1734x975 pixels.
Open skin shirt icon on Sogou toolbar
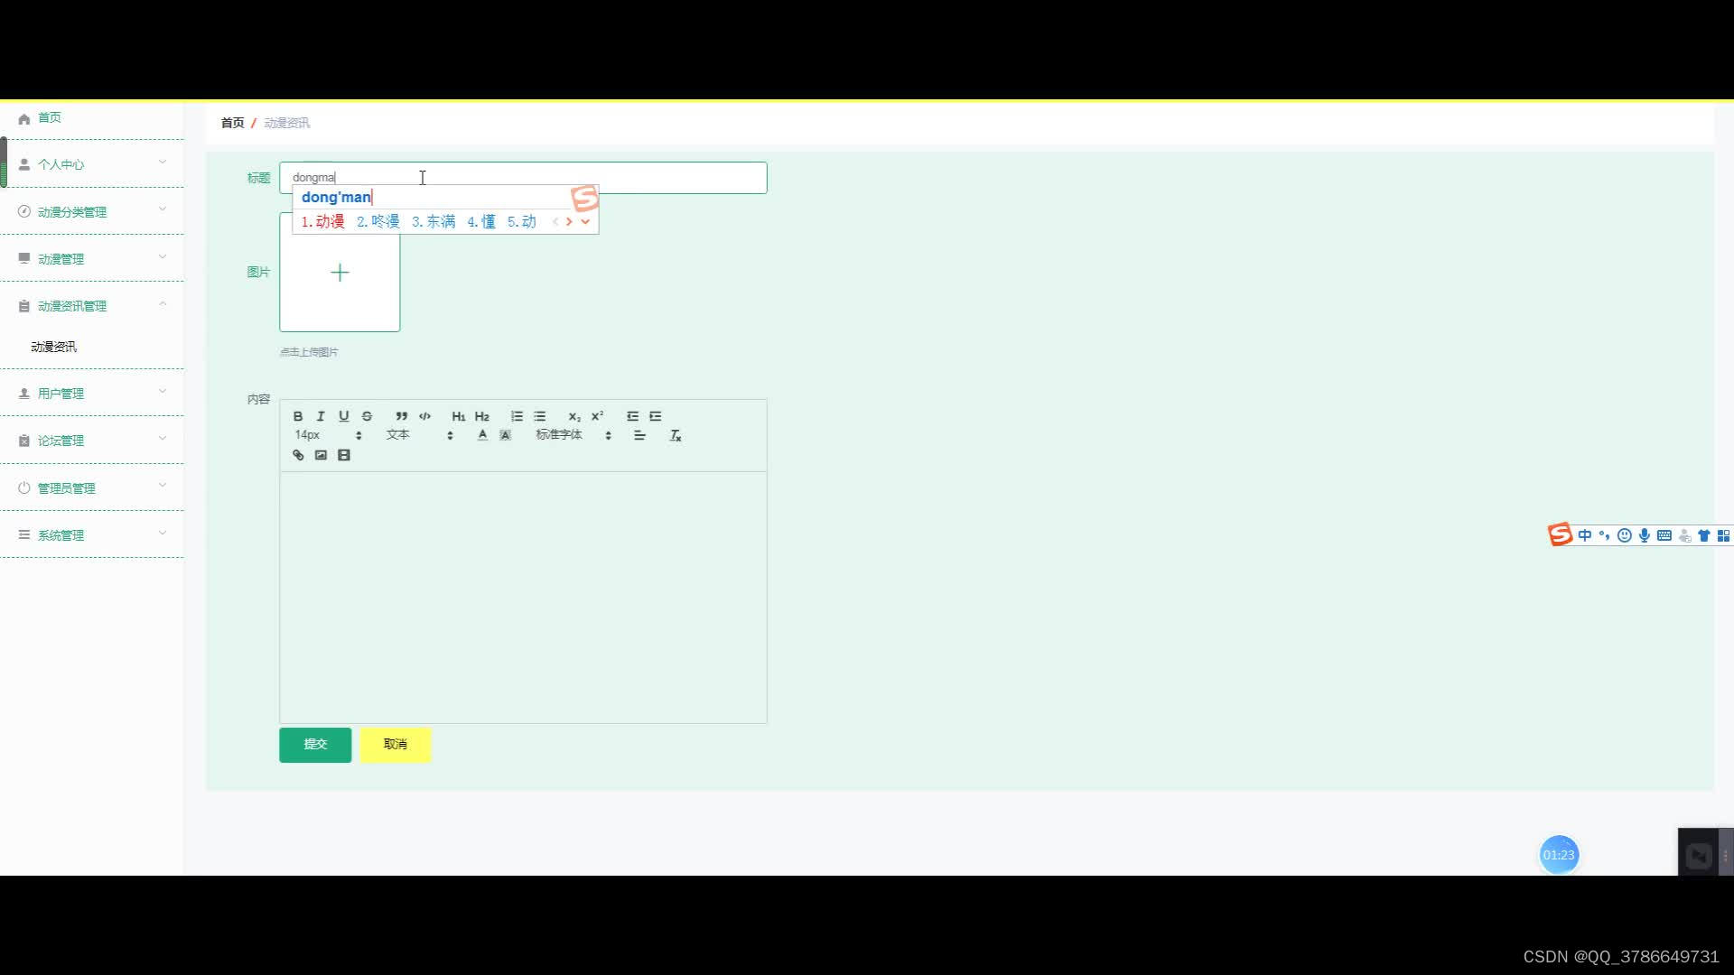point(1704,536)
